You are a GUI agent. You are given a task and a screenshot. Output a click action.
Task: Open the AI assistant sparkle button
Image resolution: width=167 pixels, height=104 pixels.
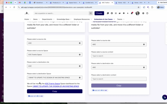[165, 97]
